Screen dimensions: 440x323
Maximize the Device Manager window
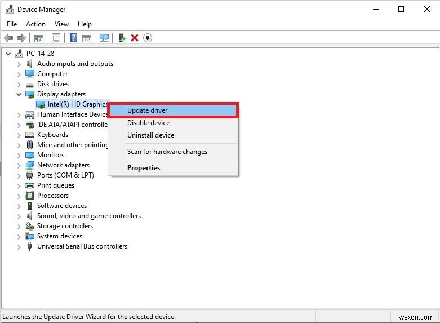pos(401,9)
